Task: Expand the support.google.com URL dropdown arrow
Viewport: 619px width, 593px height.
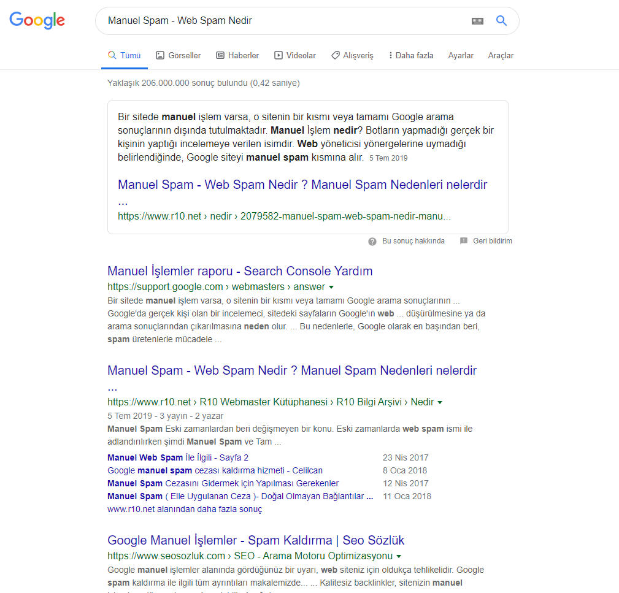Action: coord(331,287)
